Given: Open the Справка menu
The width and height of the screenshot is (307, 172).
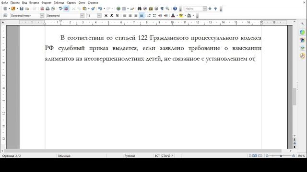Looking at the screenshot, I should [93, 3].
